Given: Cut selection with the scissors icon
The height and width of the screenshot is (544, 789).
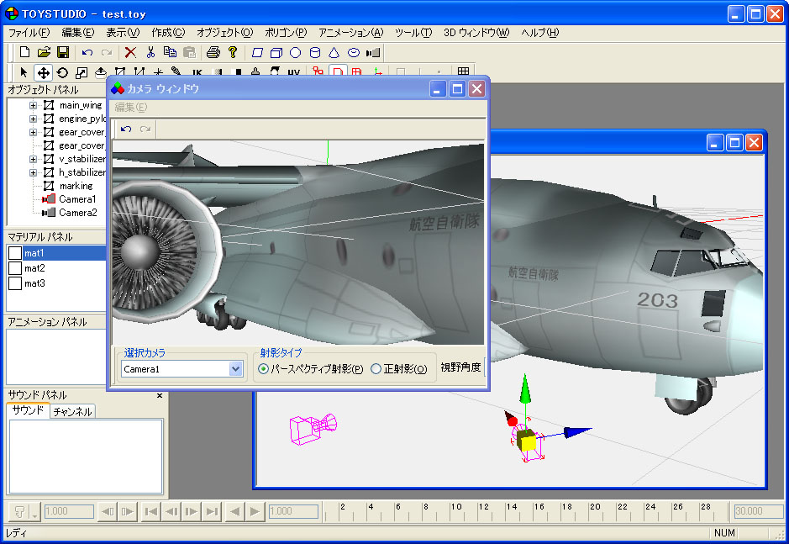Looking at the screenshot, I should (150, 52).
